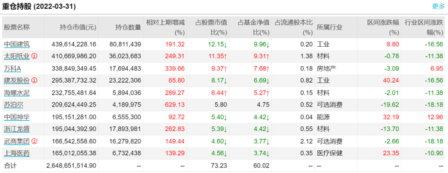Select the 12.96 industry change for 中国神华
Viewport: 448px width, 173px height.
436,117
